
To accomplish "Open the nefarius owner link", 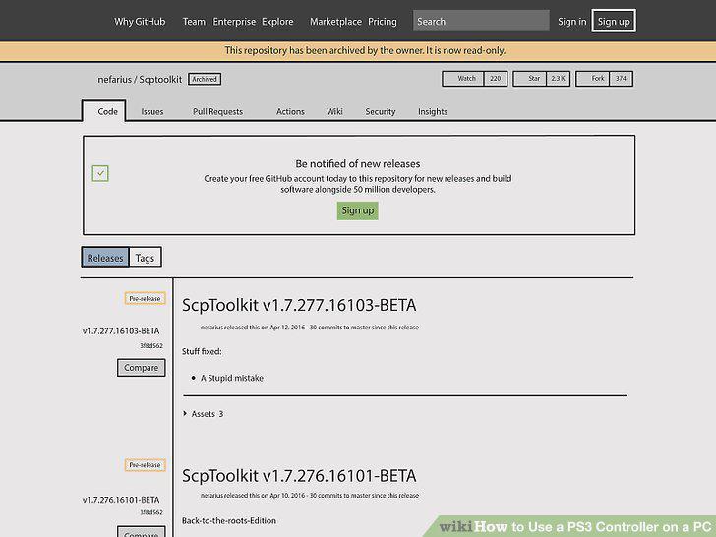I will (114, 80).
